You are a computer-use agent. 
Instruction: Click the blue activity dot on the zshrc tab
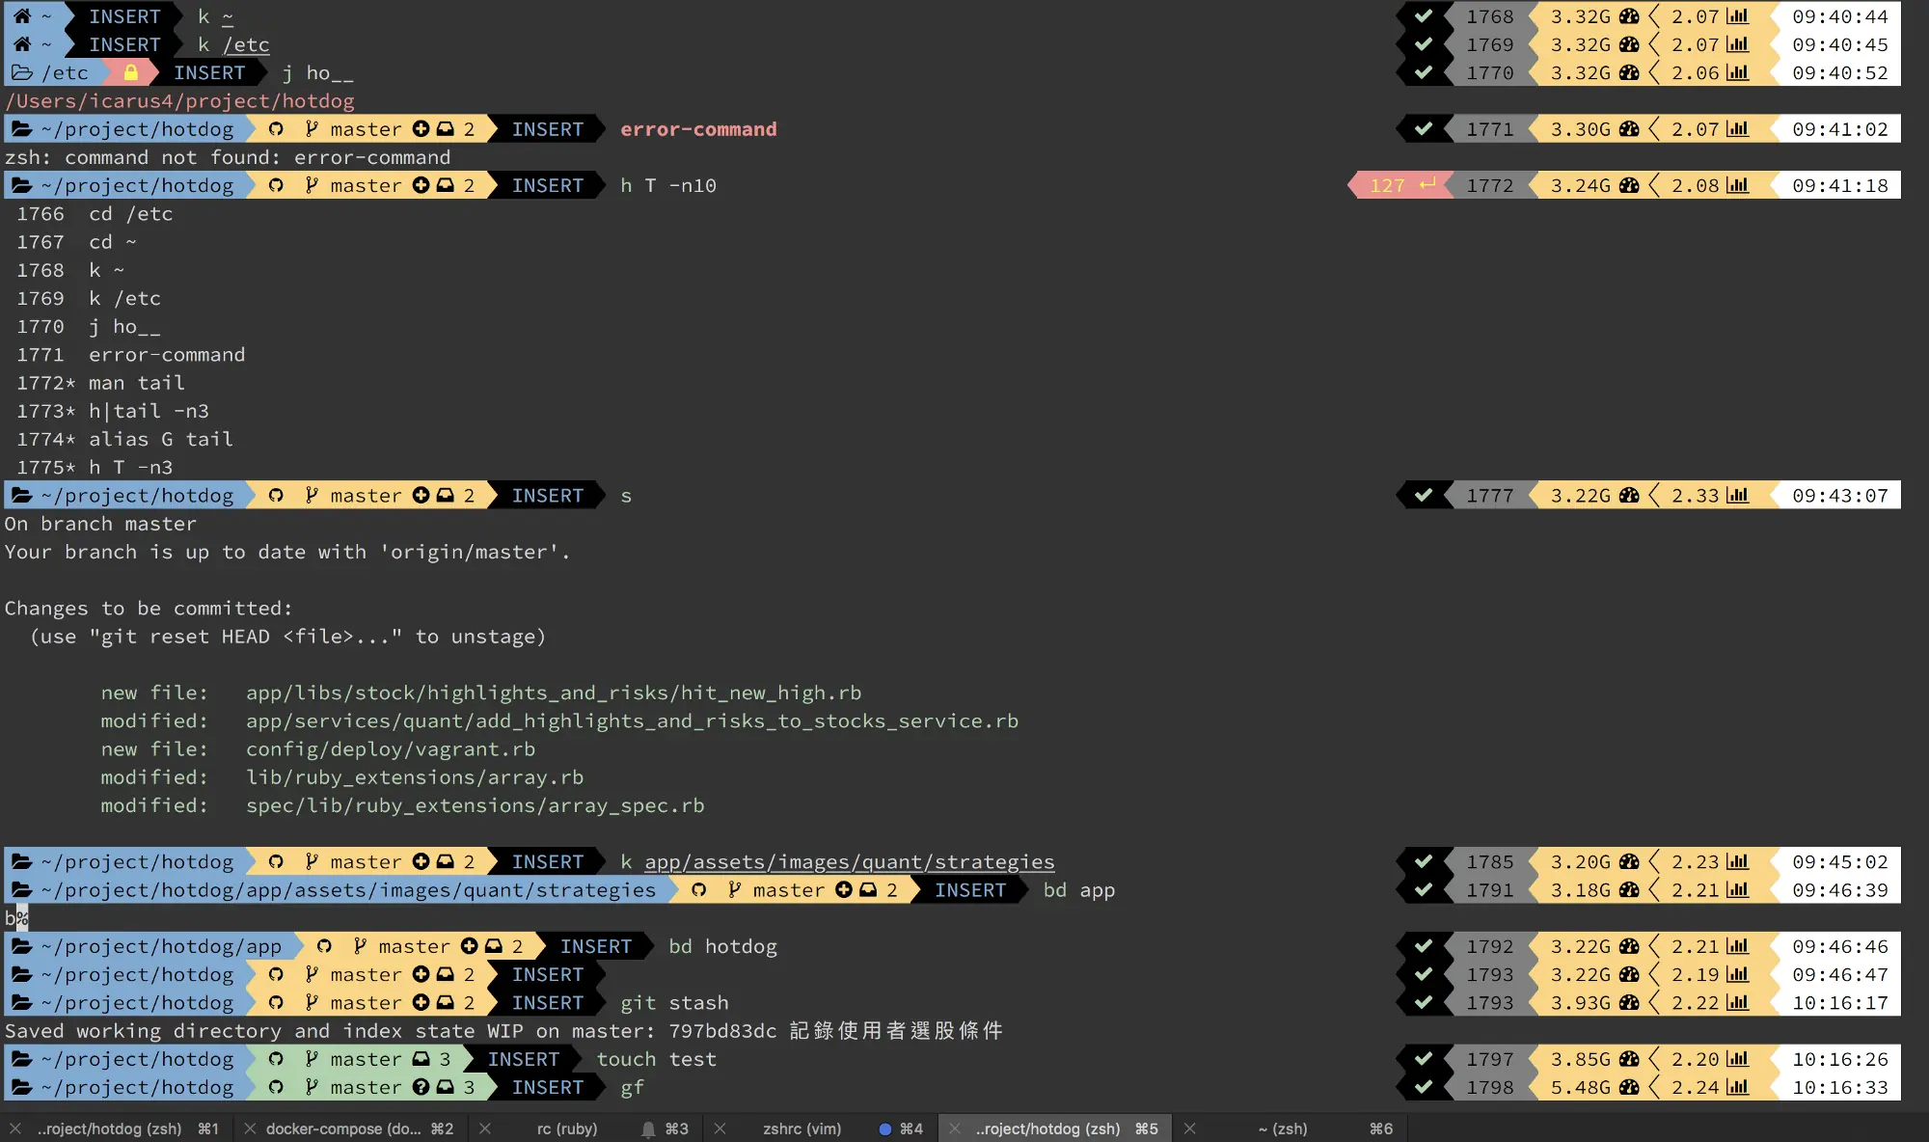(x=883, y=1128)
